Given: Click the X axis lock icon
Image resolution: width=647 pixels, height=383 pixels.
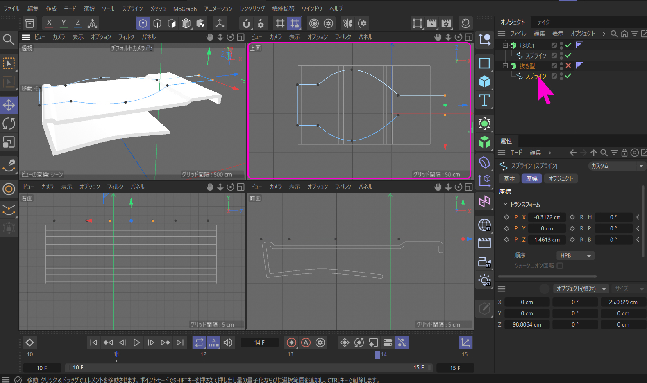Looking at the screenshot, I should click(x=49, y=23).
